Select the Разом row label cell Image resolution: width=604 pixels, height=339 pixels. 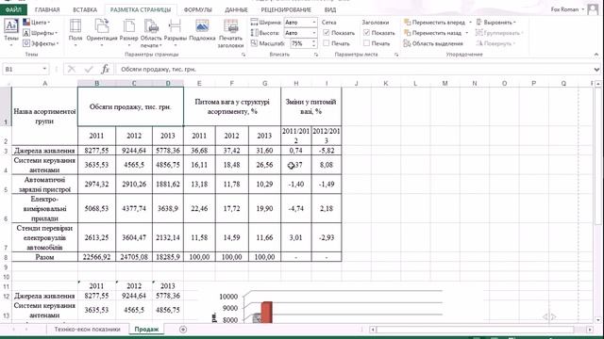point(44,257)
